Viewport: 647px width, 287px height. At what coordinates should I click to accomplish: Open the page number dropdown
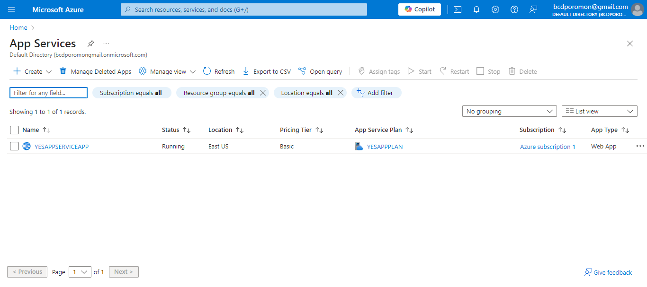coord(80,272)
